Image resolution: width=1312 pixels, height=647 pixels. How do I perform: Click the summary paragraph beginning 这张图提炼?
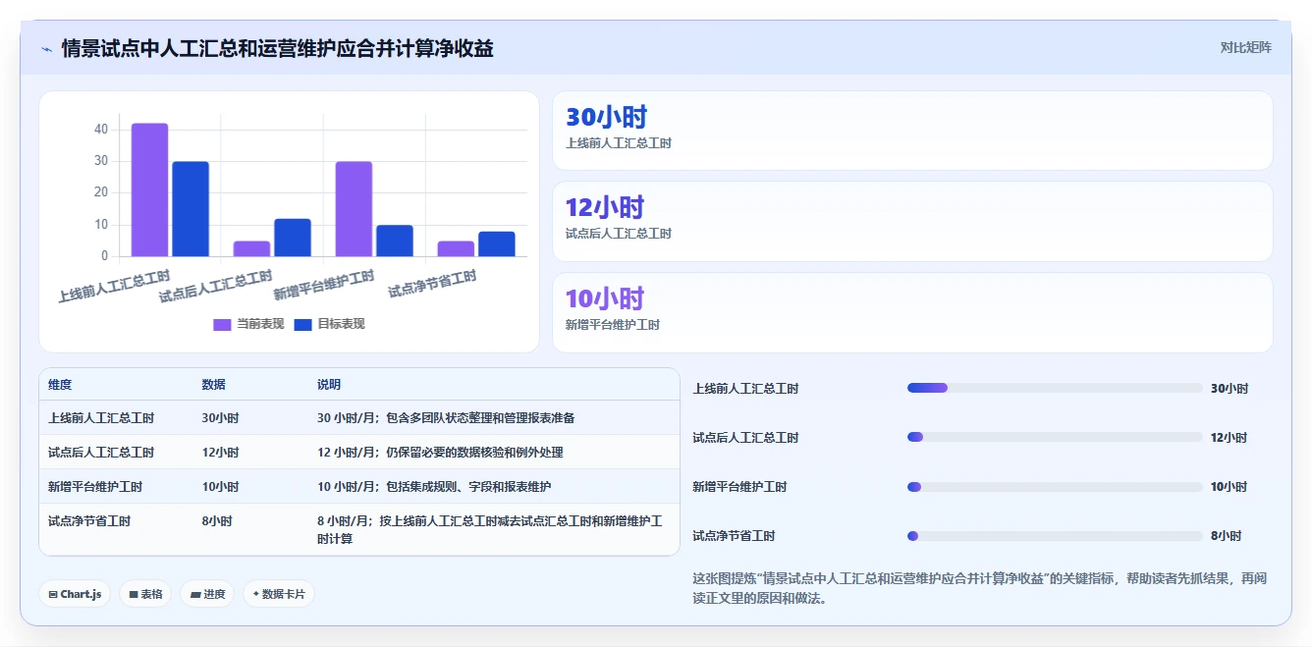(x=979, y=588)
